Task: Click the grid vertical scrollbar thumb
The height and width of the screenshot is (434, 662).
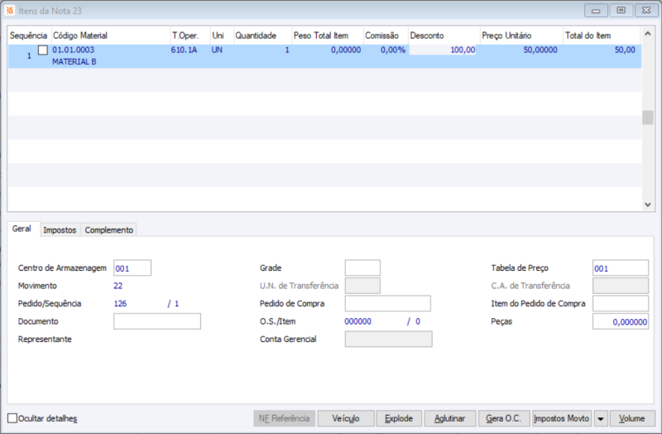Action: tap(648, 118)
